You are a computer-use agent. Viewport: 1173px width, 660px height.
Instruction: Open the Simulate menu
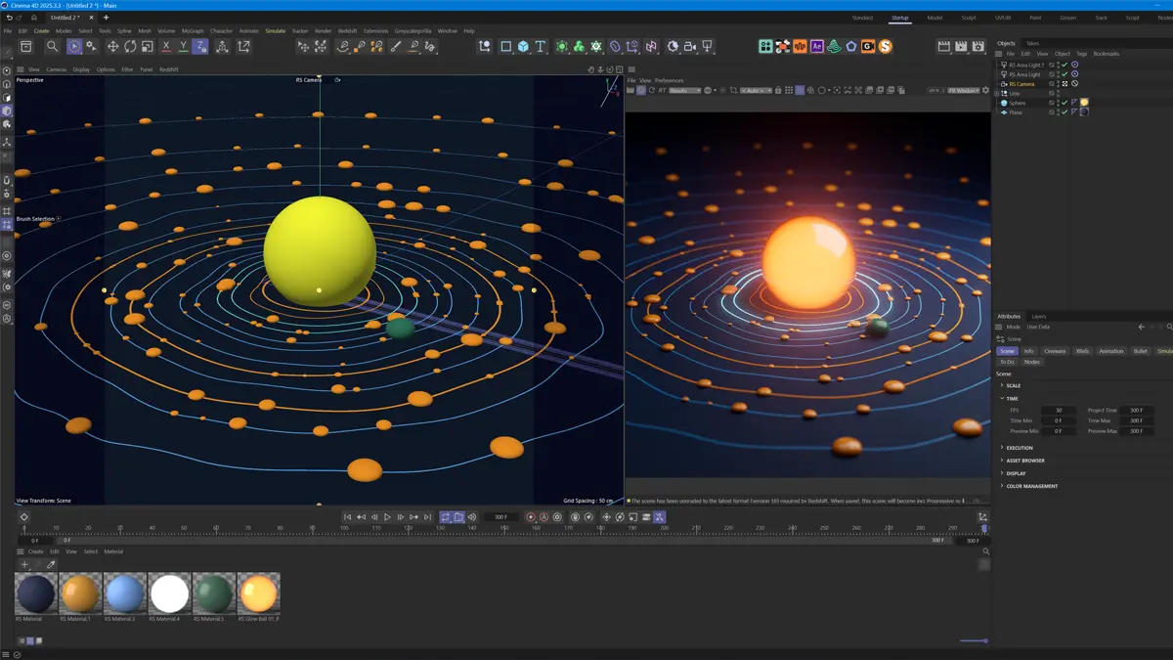point(276,30)
